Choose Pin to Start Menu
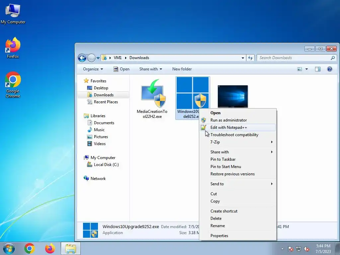 (x=238, y=167)
